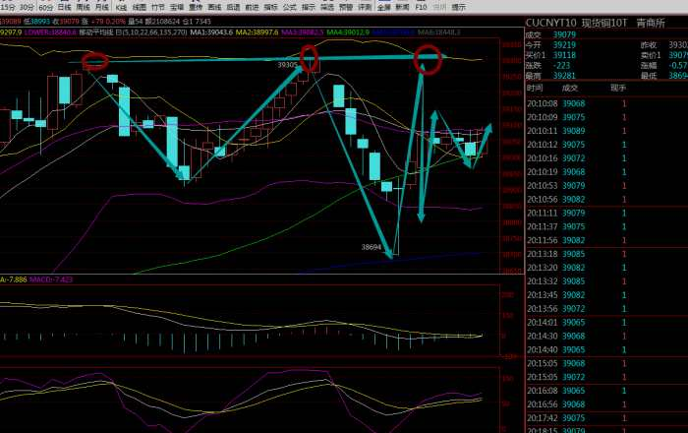Select the 30分 period button
The image size is (688, 433).
pos(26,7)
